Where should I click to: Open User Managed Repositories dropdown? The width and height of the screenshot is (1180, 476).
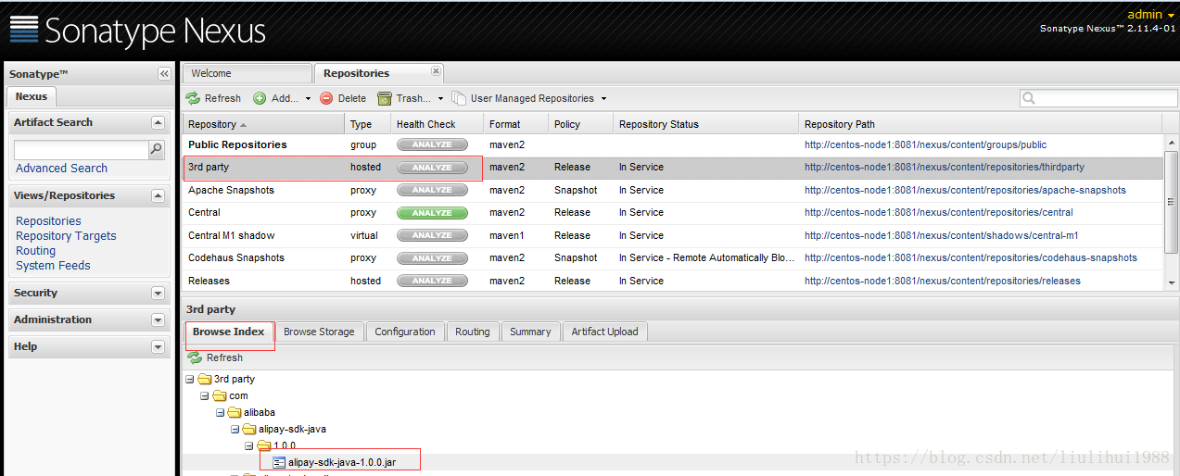pyautogui.click(x=529, y=98)
